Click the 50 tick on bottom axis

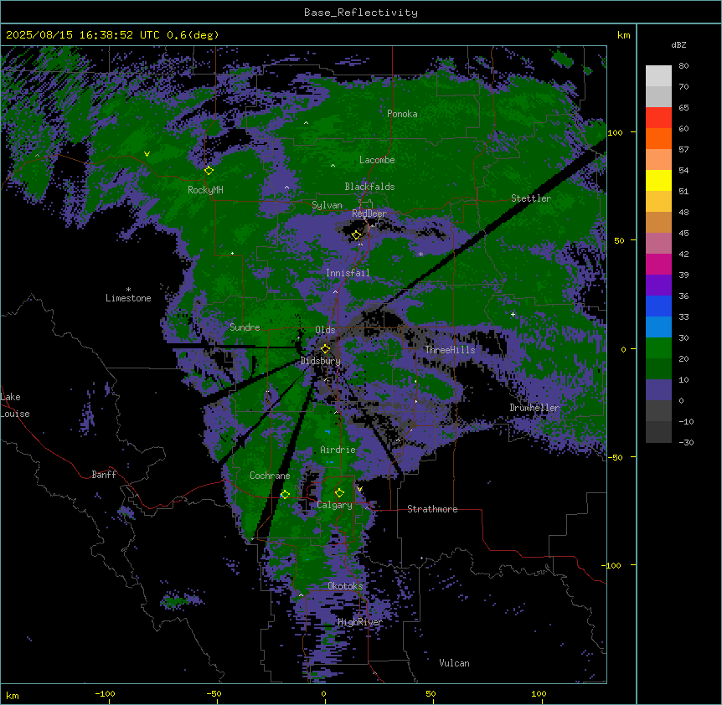pos(431,693)
